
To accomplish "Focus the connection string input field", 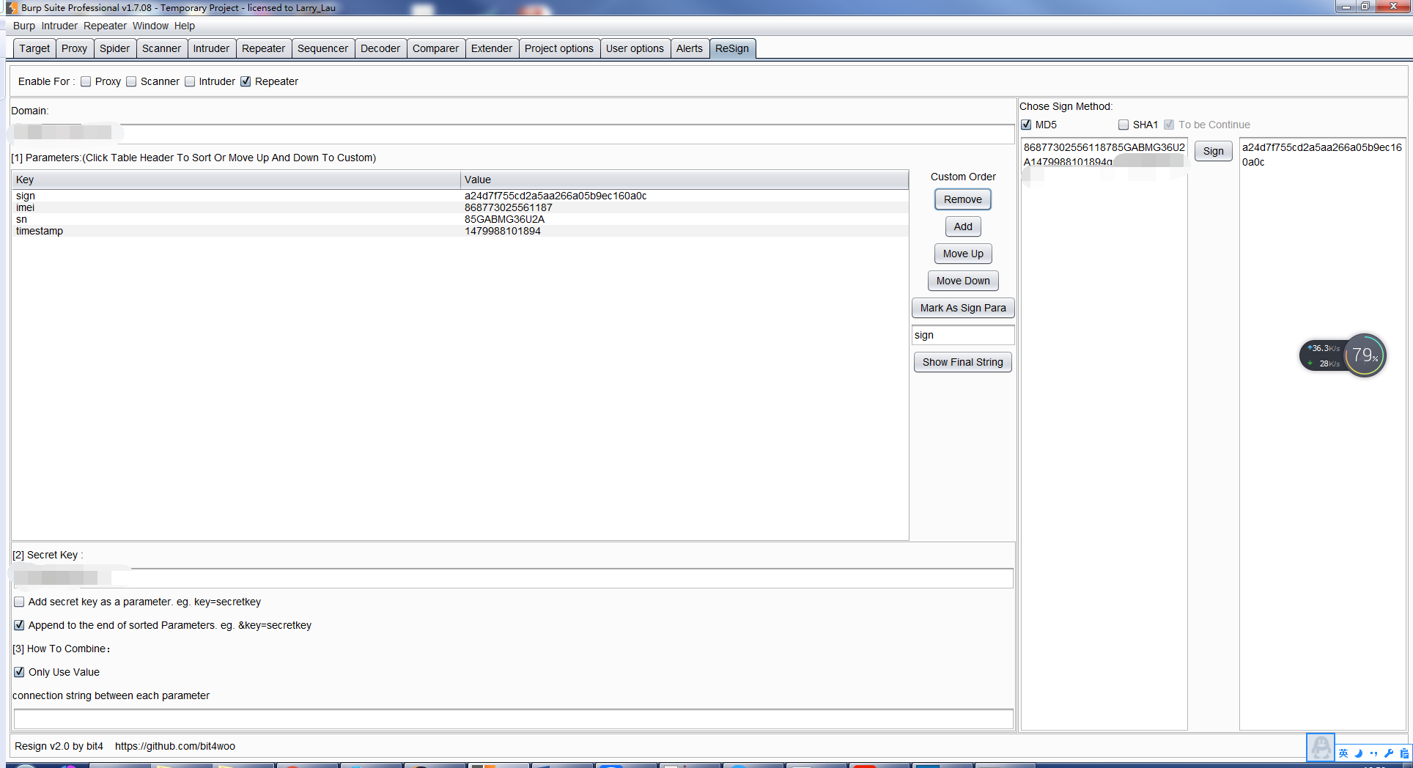I will coord(513,718).
